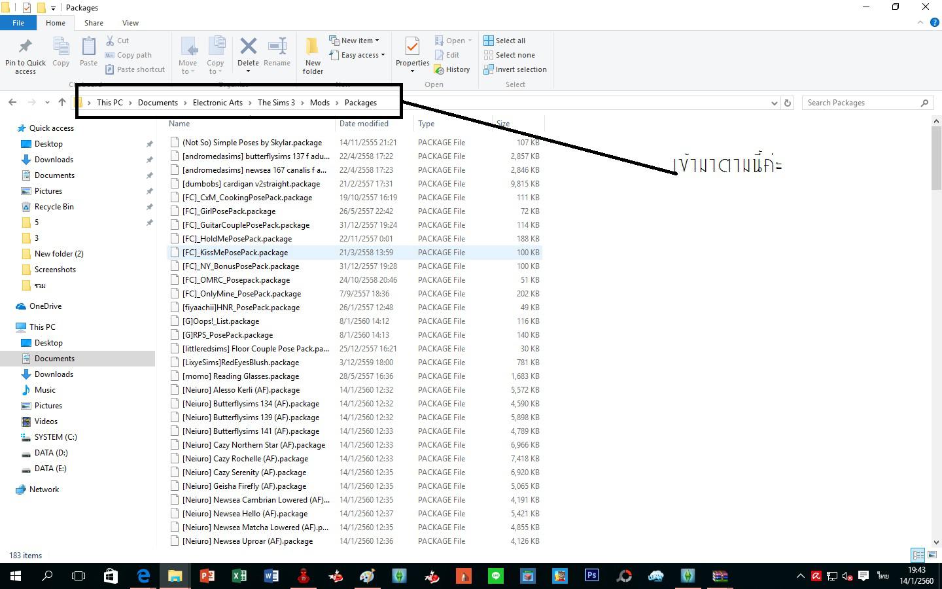Image resolution: width=942 pixels, height=589 pixels.
Task: Click Invert selection in ribbon
Action: tap(515, 69)
